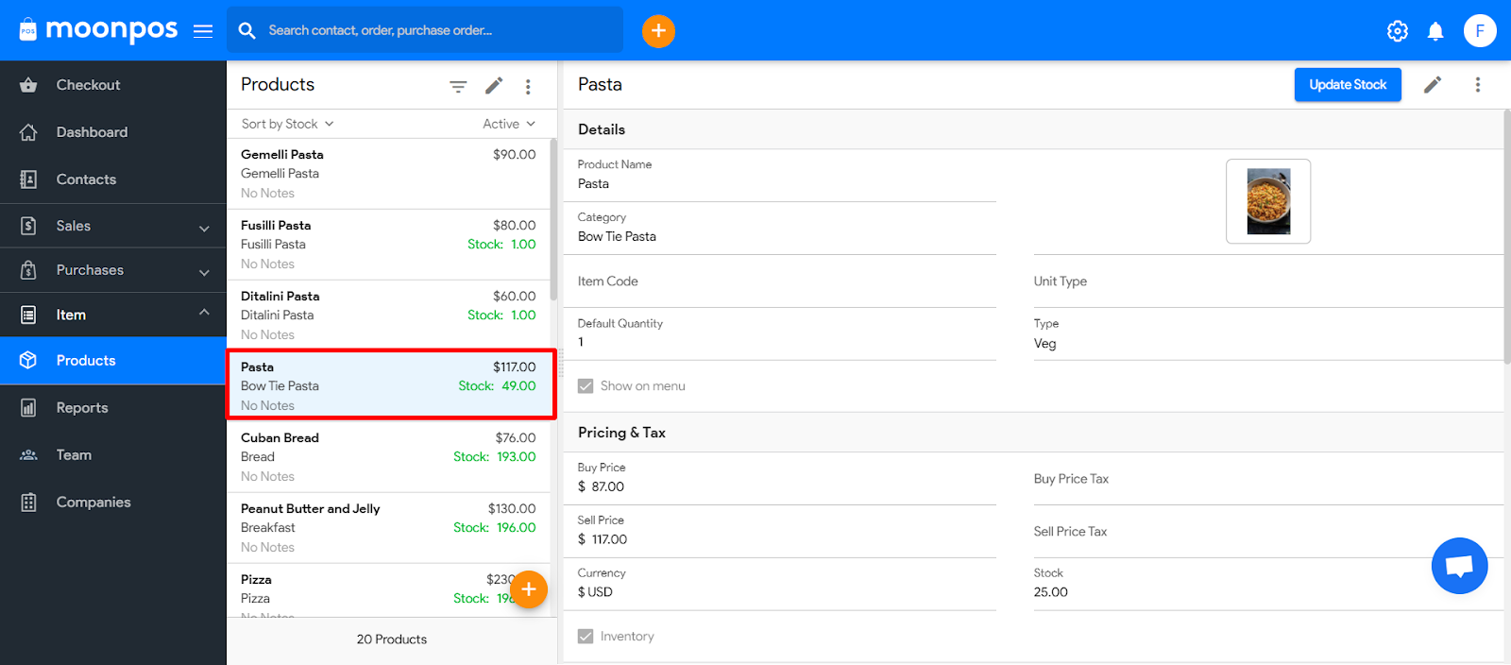1511x665 pixels.
Task: Click the orange plus button in header
Action: coord(658,31)
